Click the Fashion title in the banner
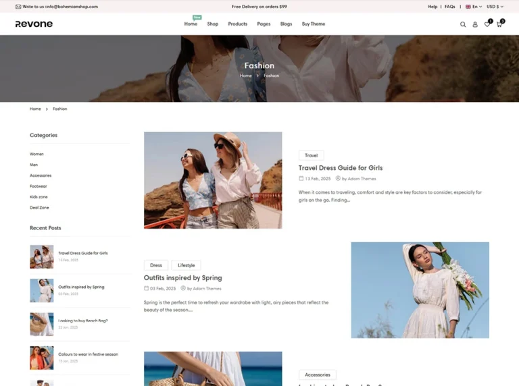This screenshot has width=519, height=386. (259, 65)
